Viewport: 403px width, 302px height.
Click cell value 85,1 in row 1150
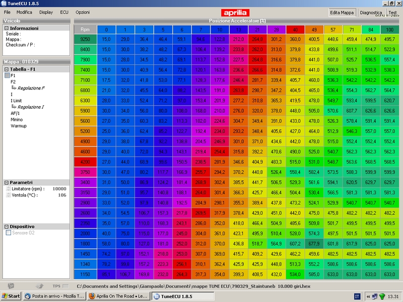click(x=106, y=274)
